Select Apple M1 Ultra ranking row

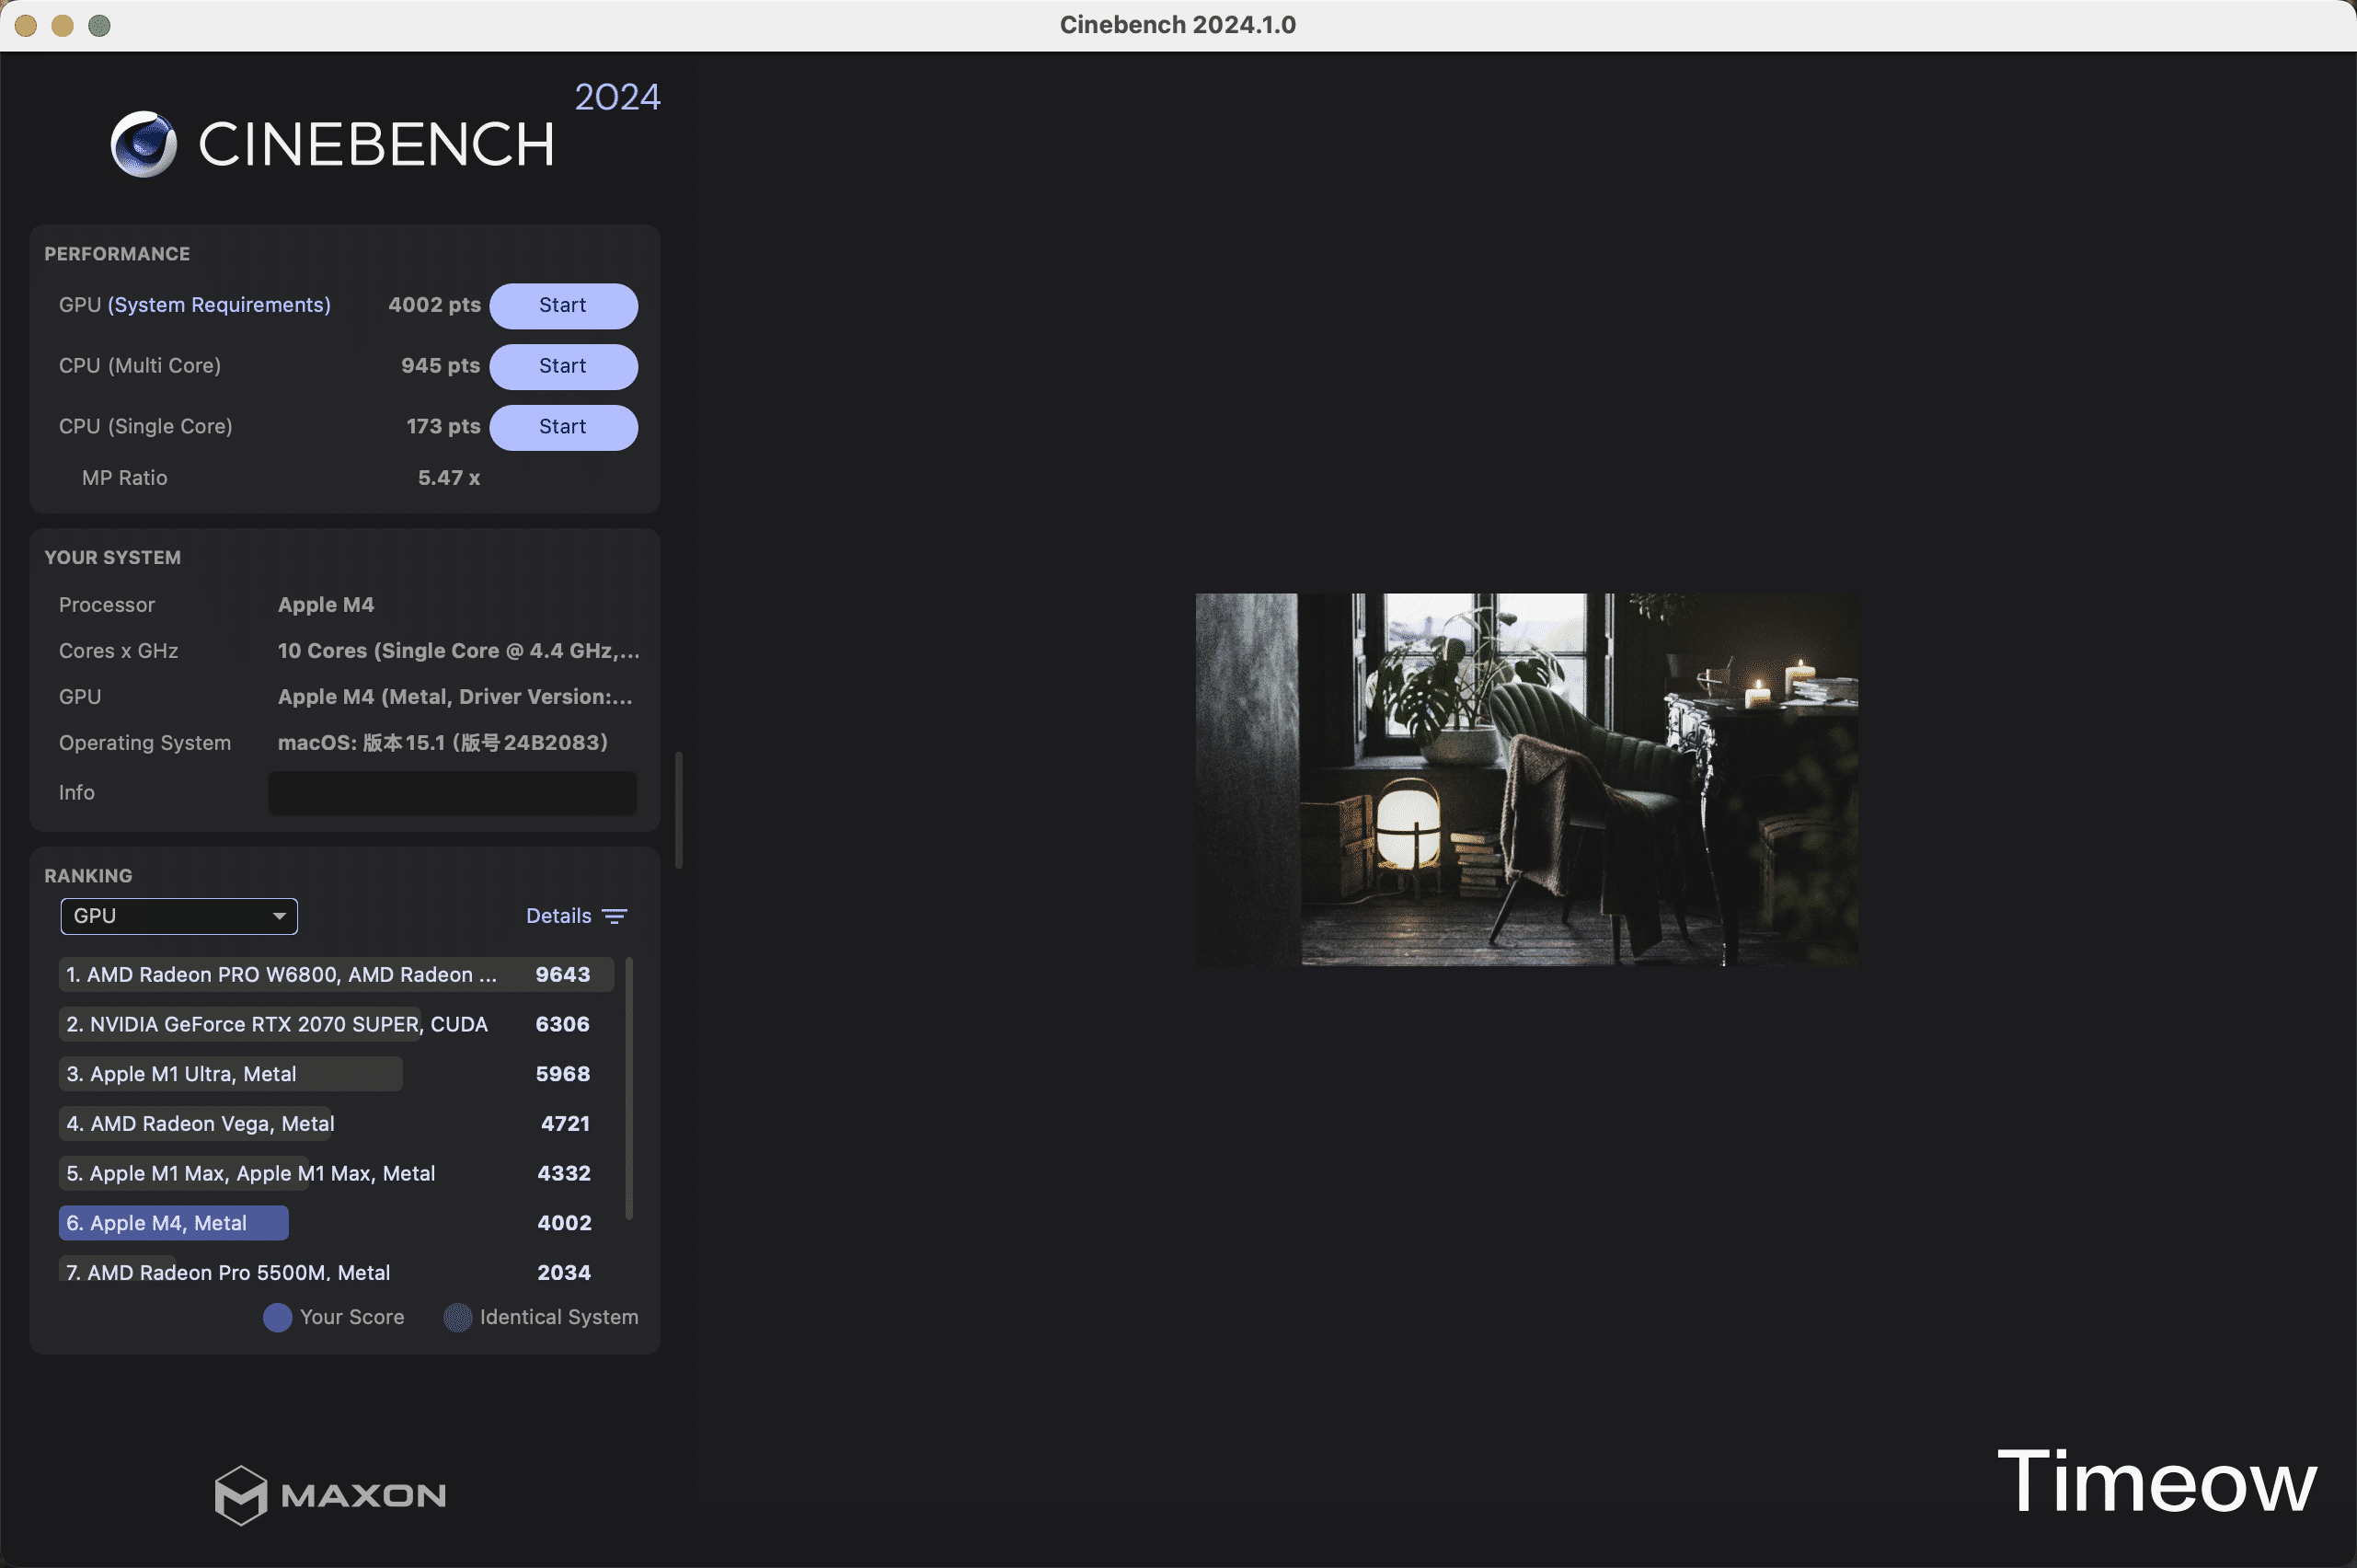pos(230,1074)
